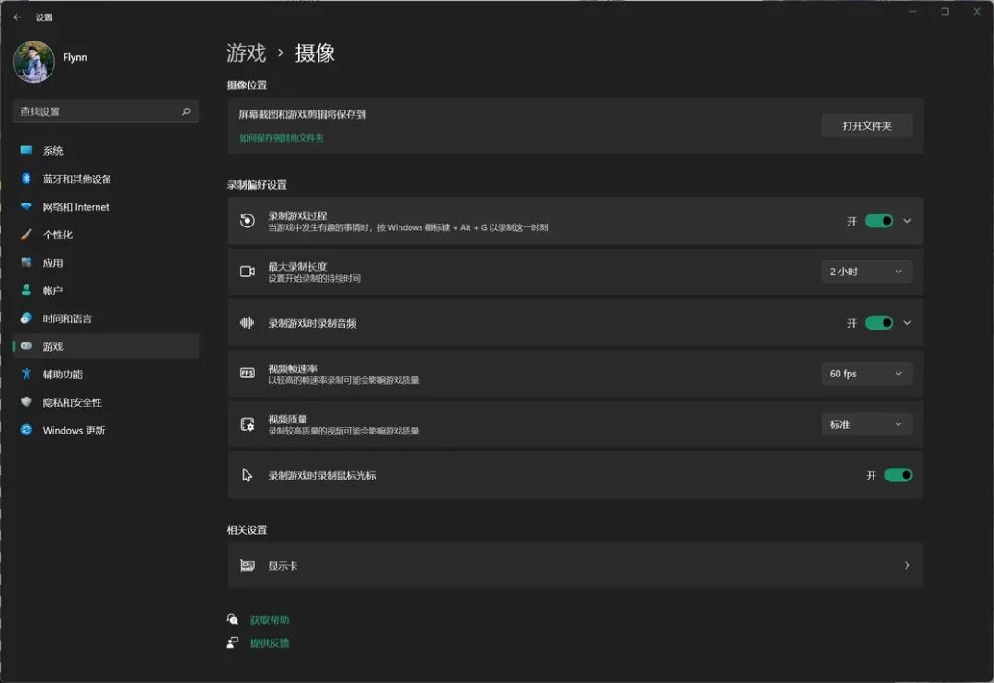Focus the 查找设置 search field
The width and height of the screenshot is (994, 683).
(x=105, y=111)
